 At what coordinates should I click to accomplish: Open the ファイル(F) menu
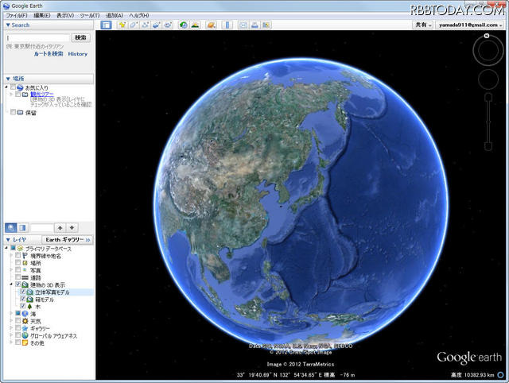coord(16,15)
